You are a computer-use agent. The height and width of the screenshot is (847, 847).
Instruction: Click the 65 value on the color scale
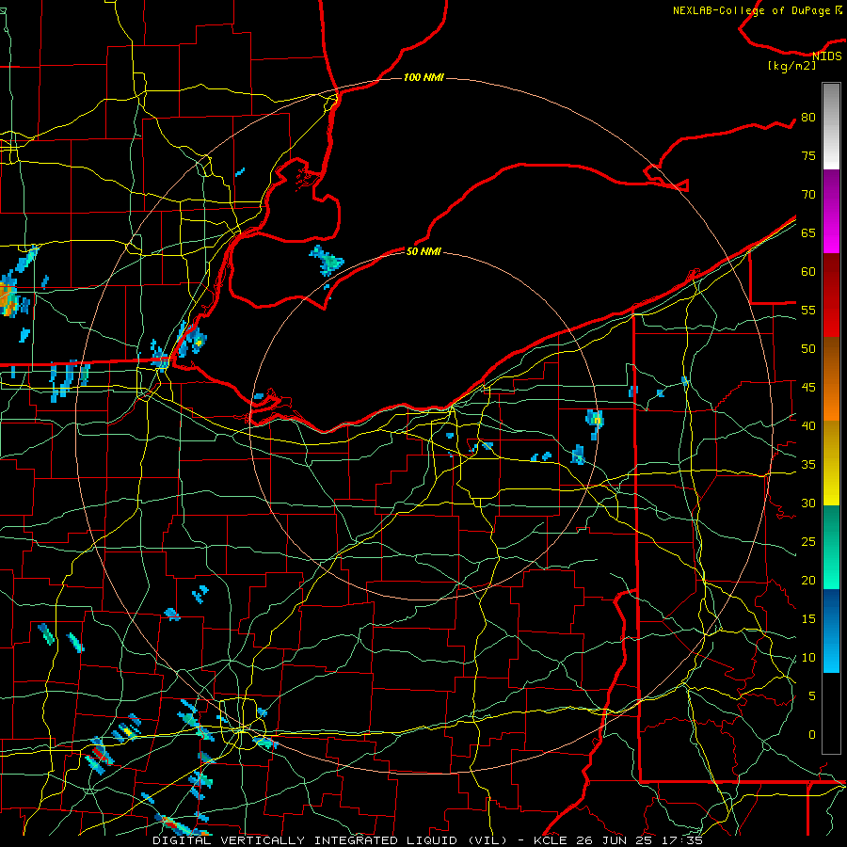click(808, 233)
